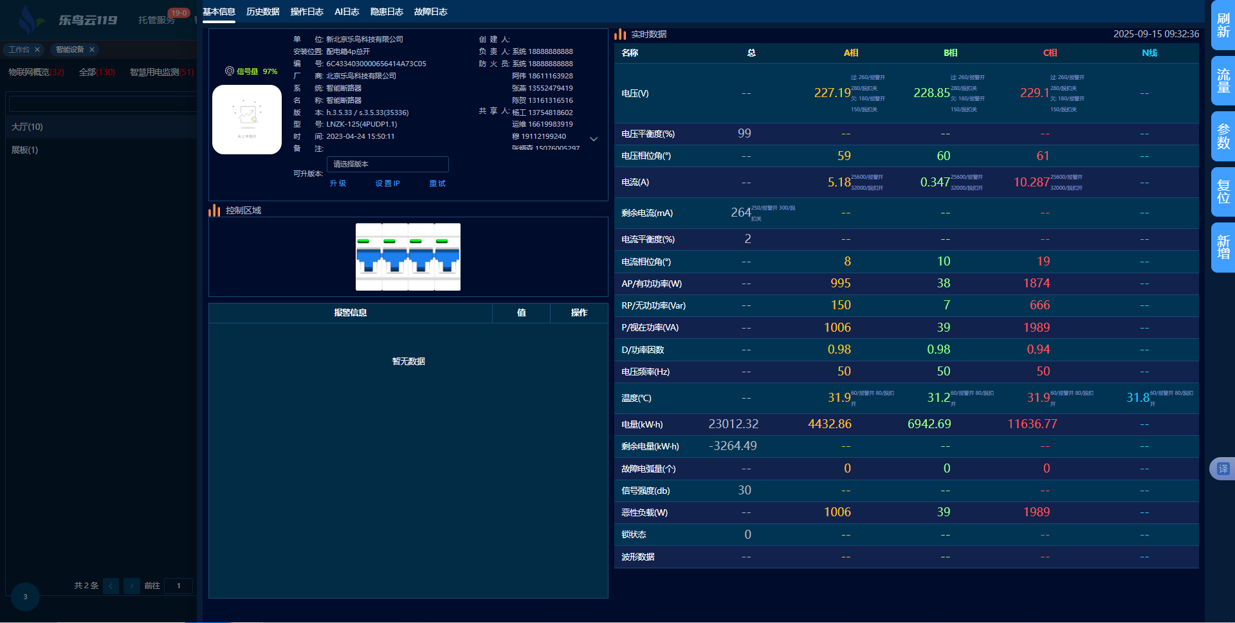Image resolution: width=1235 pixels, height=623 pixels.
Task: Go to previous page in device list
Action: tap(111, 586)
